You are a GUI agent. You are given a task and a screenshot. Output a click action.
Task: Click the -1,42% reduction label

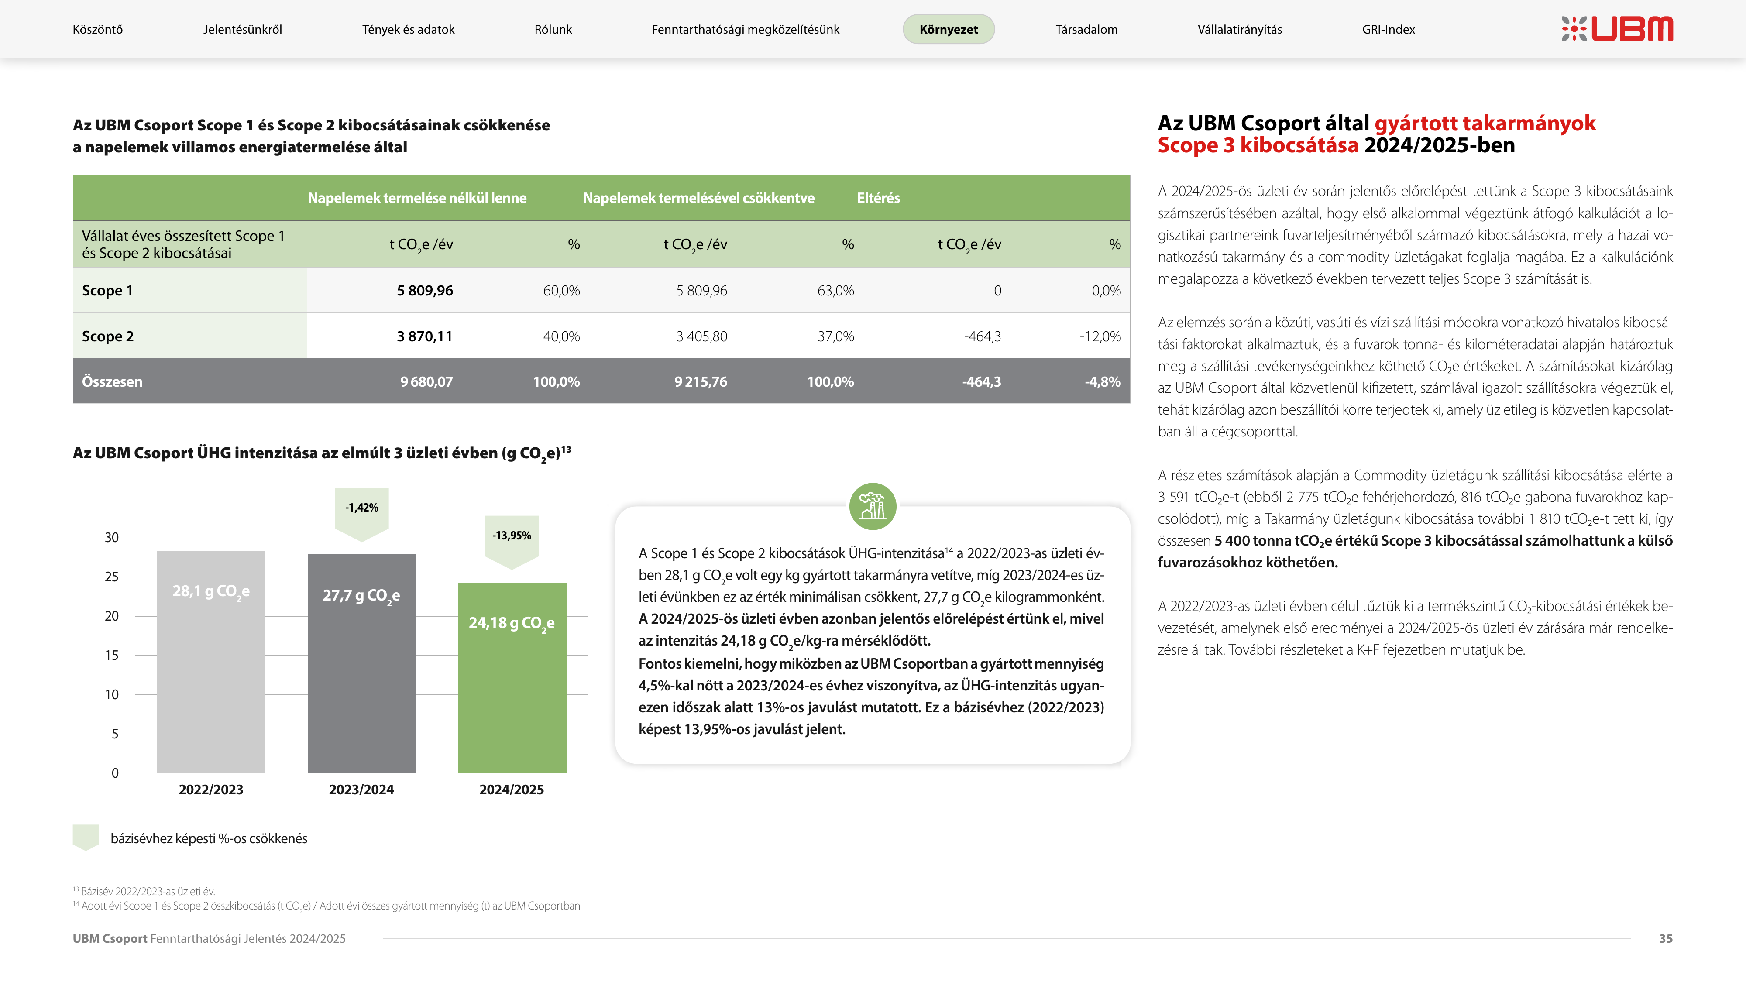pos(362,508)
